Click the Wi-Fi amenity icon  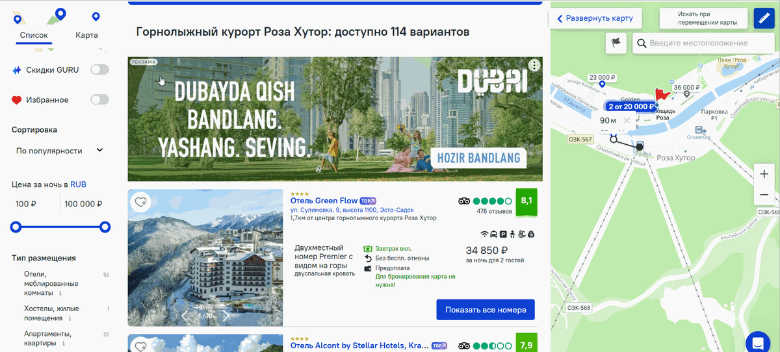coord(484,234)
